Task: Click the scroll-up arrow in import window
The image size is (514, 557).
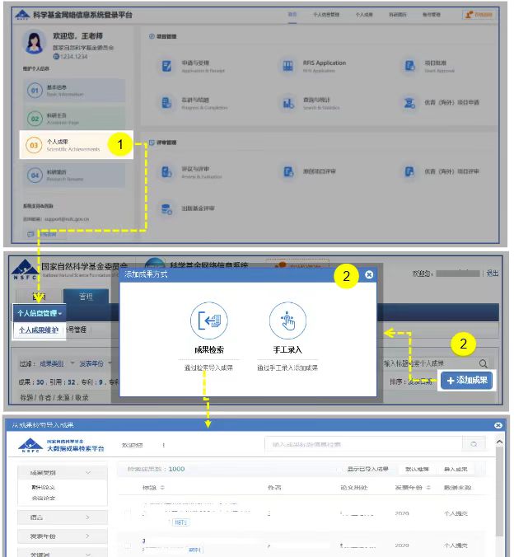Action: point(499,442)
